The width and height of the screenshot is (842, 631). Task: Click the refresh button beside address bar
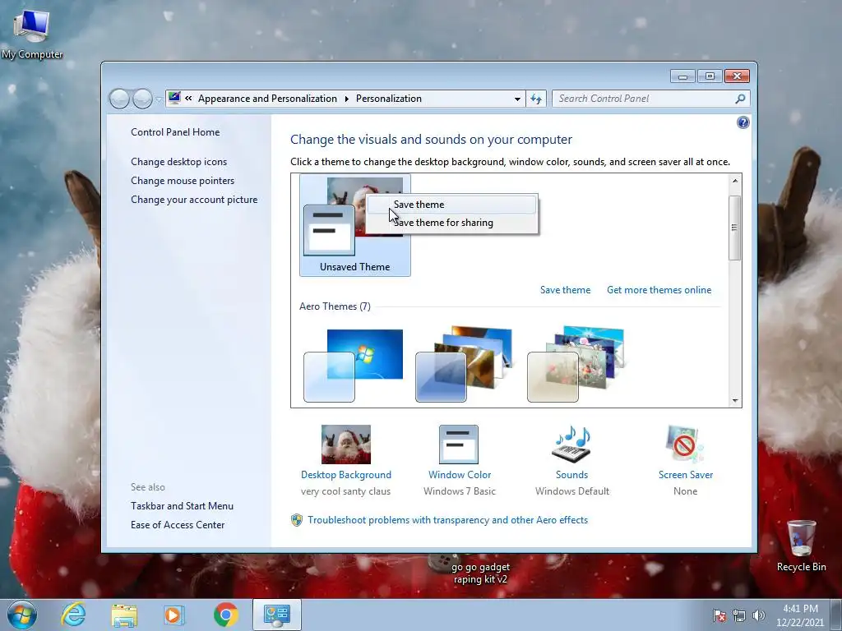point(536,99)
